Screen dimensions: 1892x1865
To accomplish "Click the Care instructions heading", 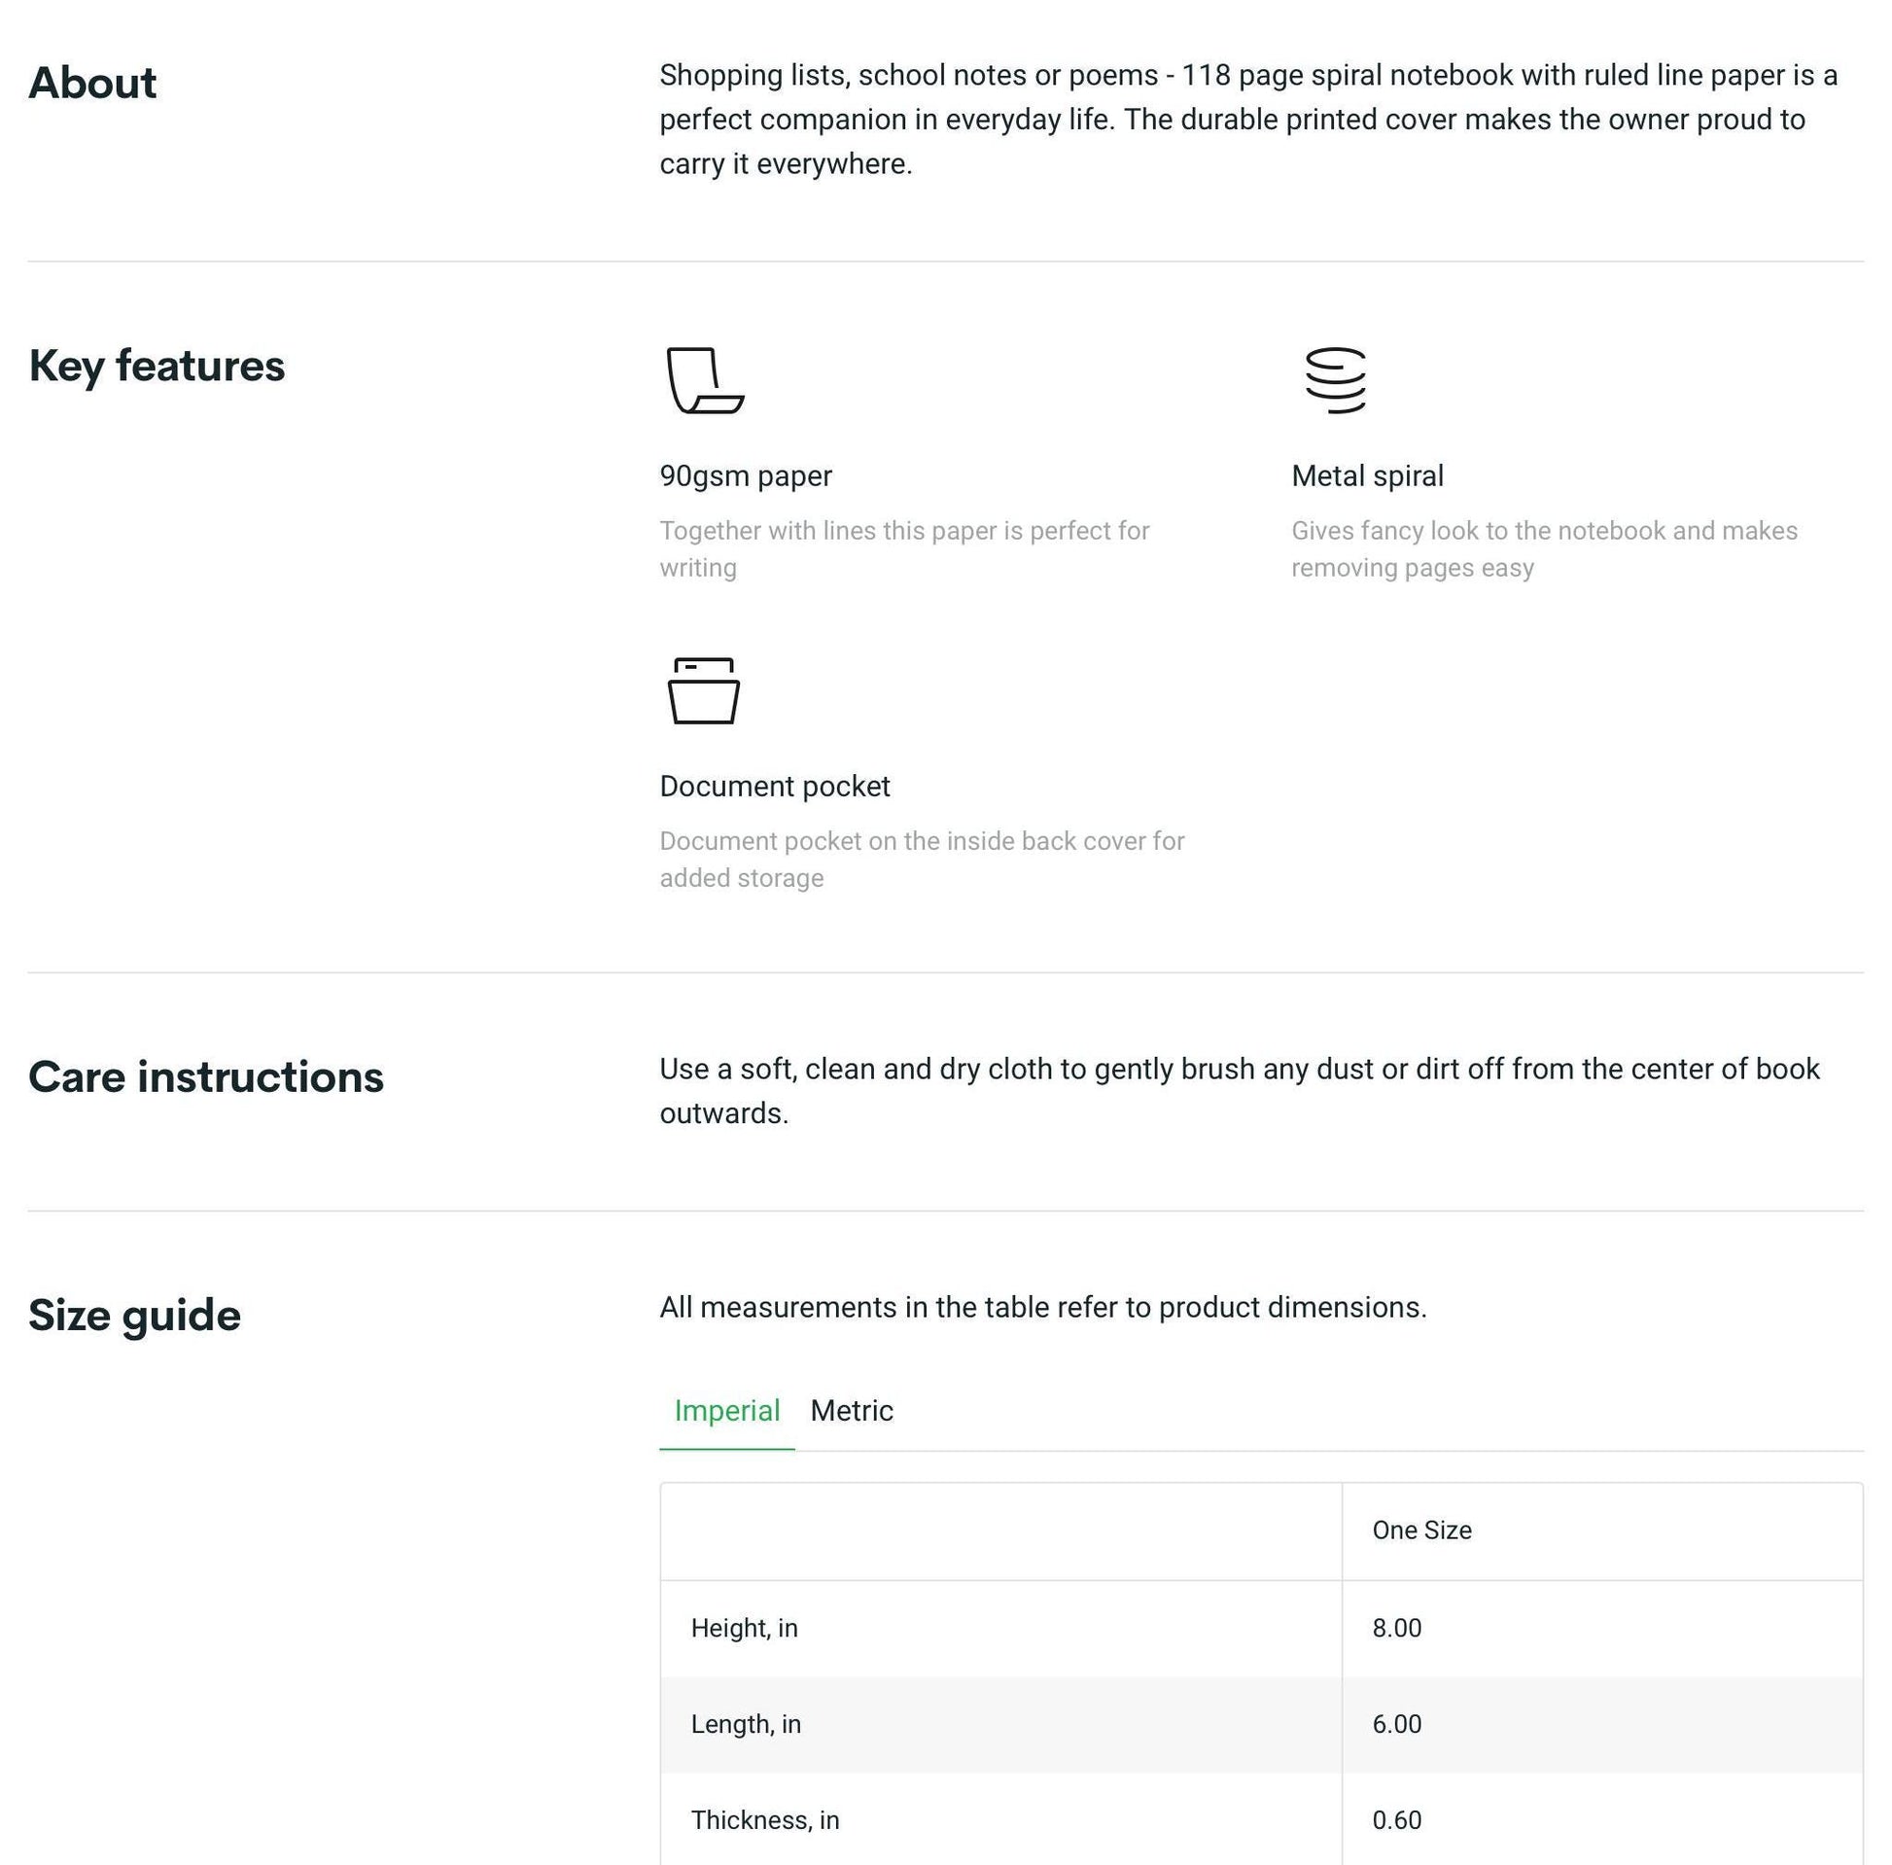I will pyautogui.click(x=206, y=1077).
